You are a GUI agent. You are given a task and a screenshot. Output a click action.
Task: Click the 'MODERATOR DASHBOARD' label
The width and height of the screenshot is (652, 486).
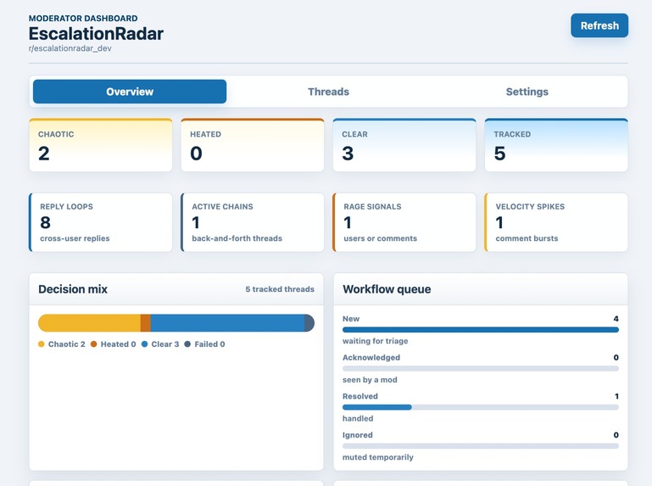point(83,19)
